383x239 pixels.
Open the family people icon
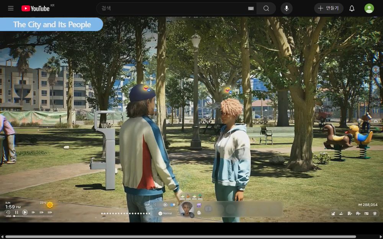click(x=375, y=214)
